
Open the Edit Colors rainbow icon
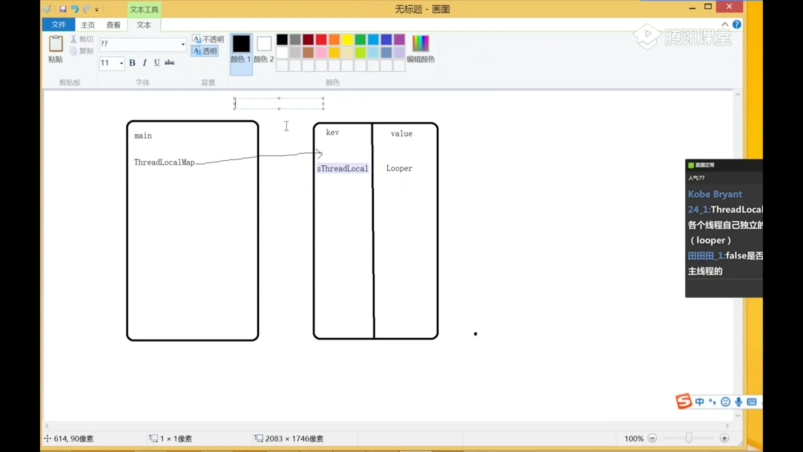420,44
